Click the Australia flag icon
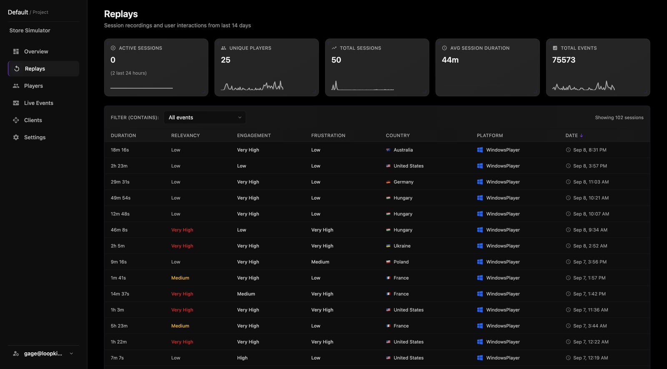Screen dimensions: 667x369 tap(388, 150)
